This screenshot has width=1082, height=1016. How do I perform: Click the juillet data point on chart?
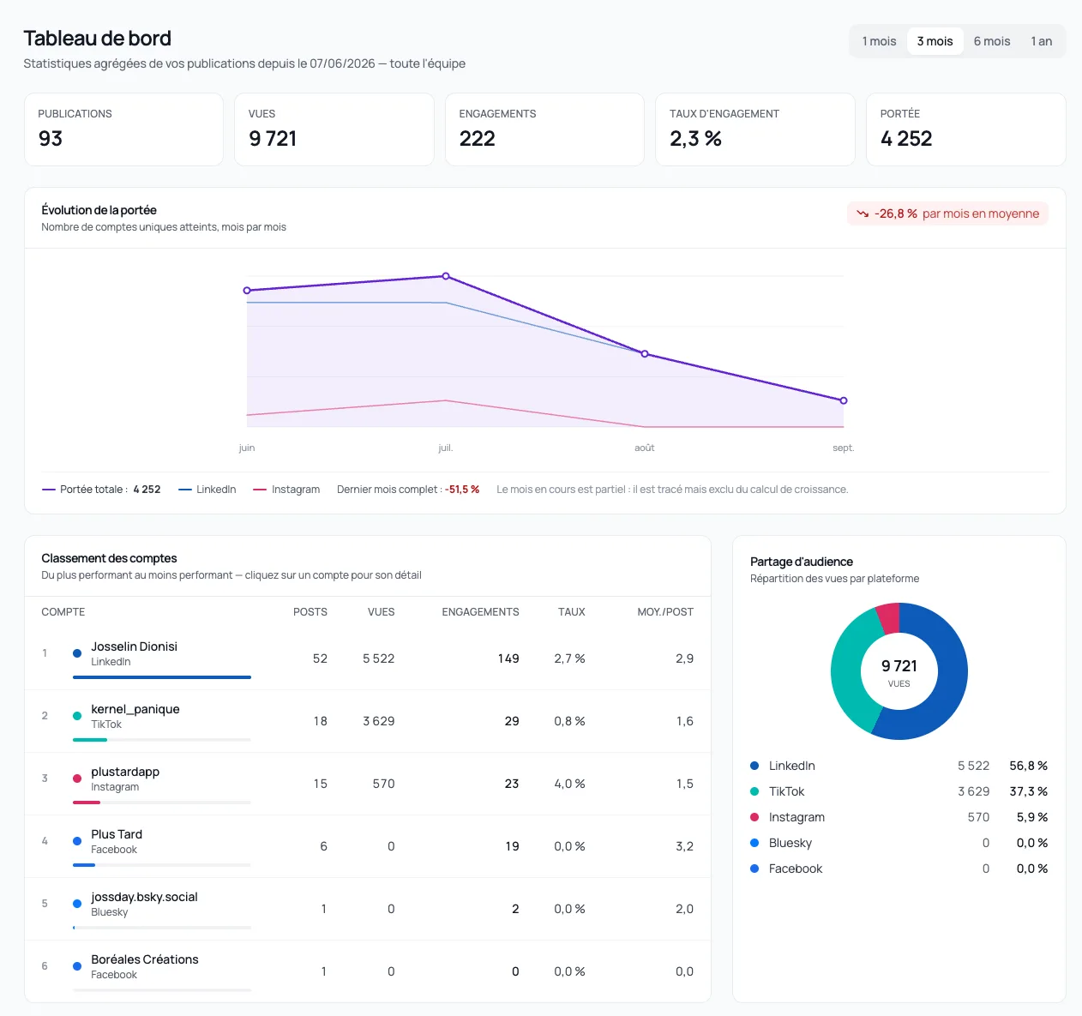tap(446, 276)
